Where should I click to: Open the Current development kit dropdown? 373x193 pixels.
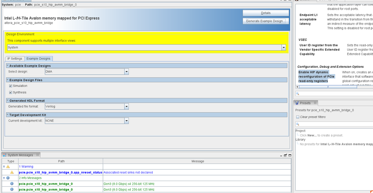pyautogui.click(x=127, y=121)
